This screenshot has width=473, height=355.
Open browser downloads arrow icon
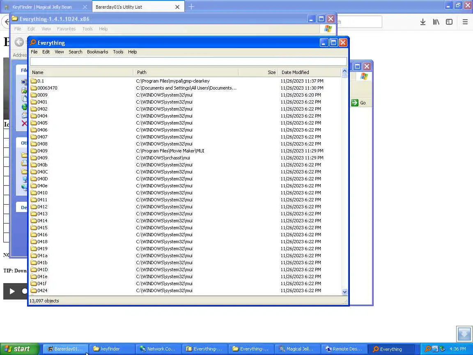pos(422,22)
